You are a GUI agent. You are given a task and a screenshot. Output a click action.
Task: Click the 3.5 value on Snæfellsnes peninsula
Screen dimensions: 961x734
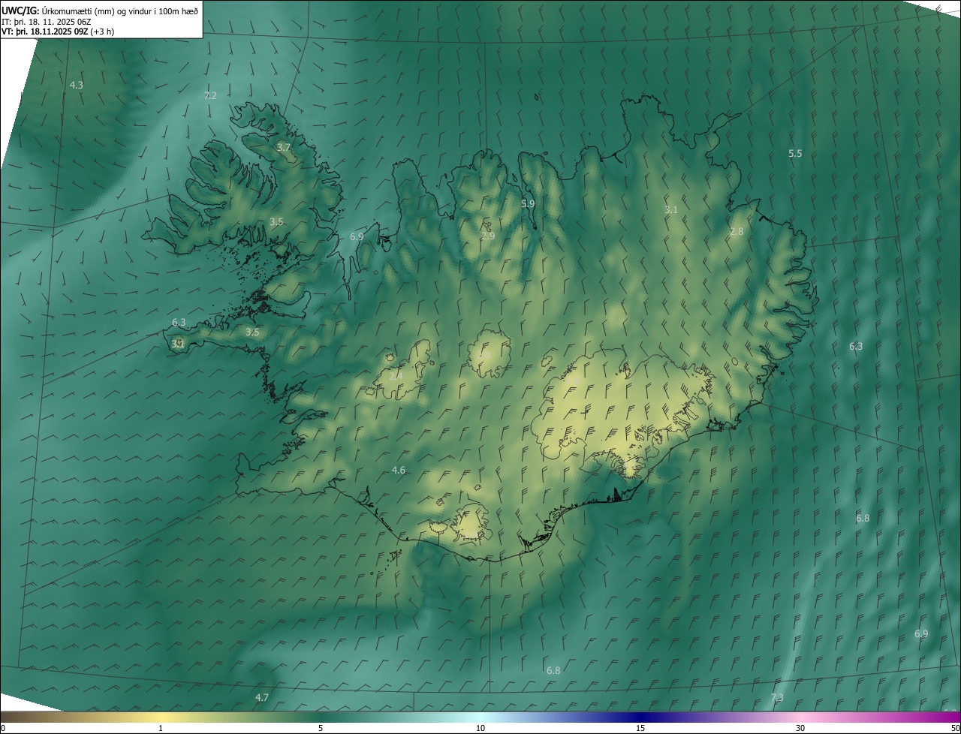[x=252, y=332]
